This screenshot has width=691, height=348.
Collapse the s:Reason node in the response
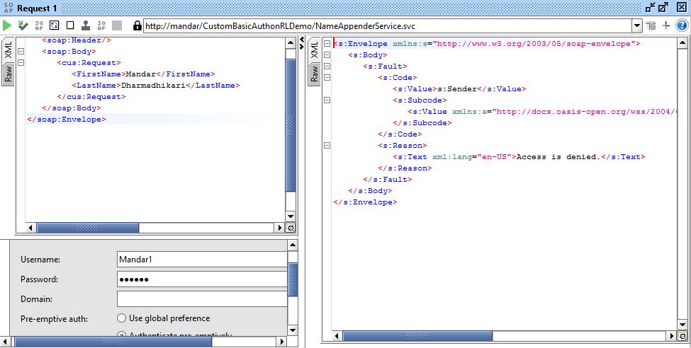(x=327, y=145)
